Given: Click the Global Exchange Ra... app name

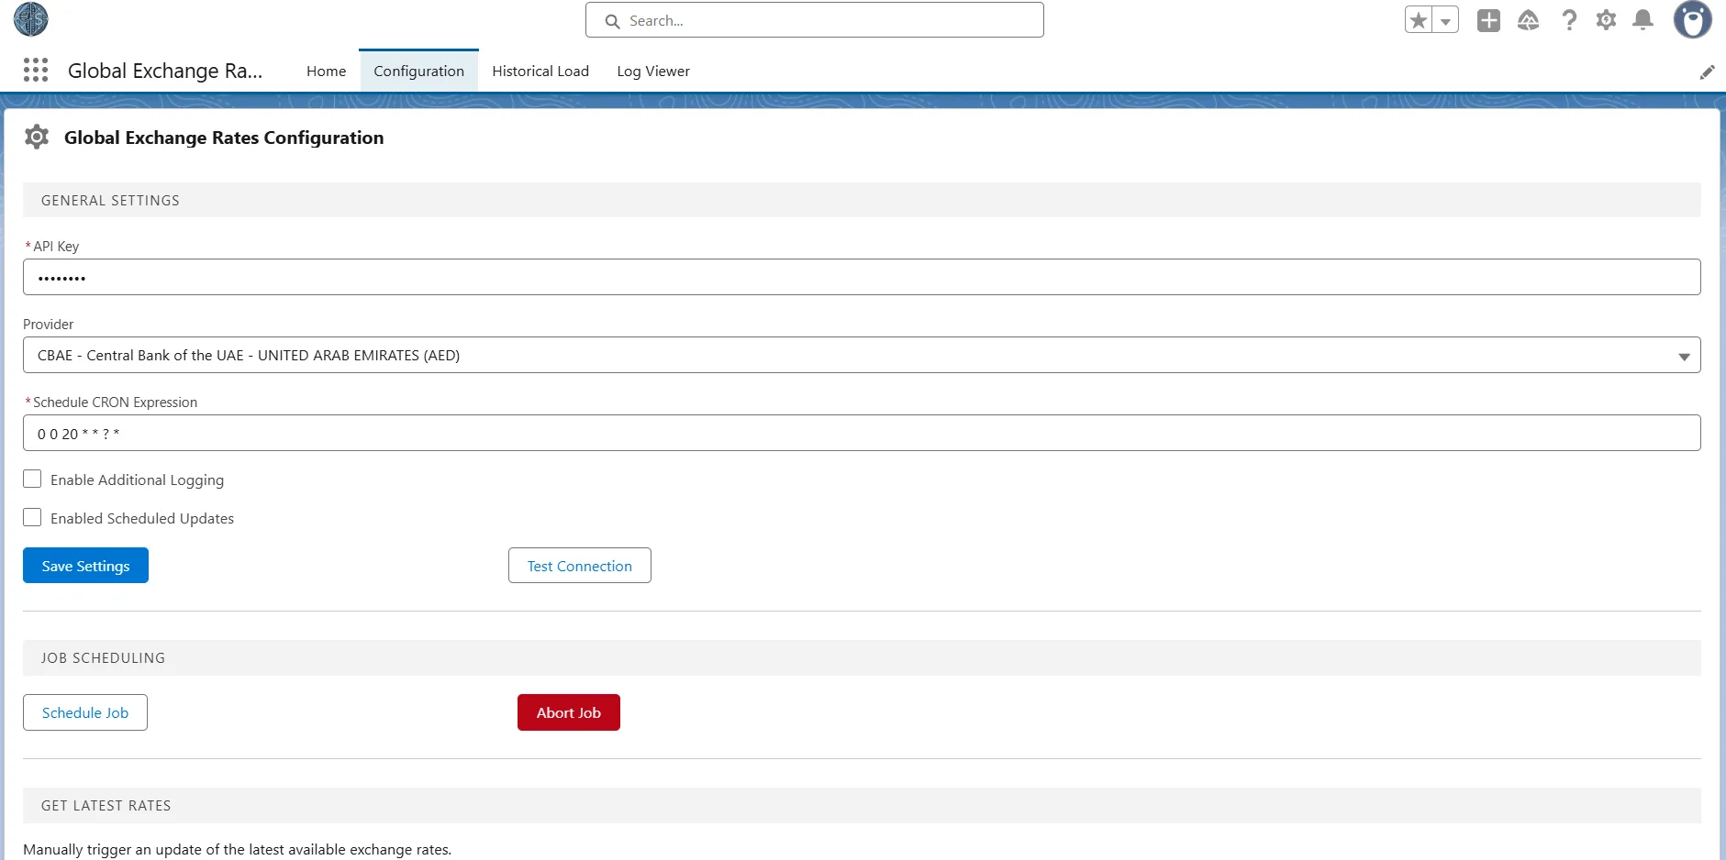Looking at the screenshot, I should pos(165,71).
